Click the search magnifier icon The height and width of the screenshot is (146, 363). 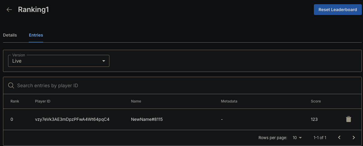tap(11, 85)
